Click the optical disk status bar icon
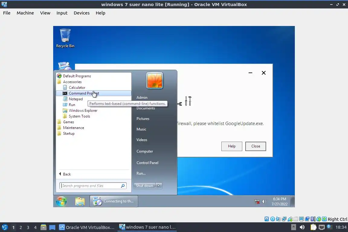Screen dimensions: 348x232 click(272, 219)
